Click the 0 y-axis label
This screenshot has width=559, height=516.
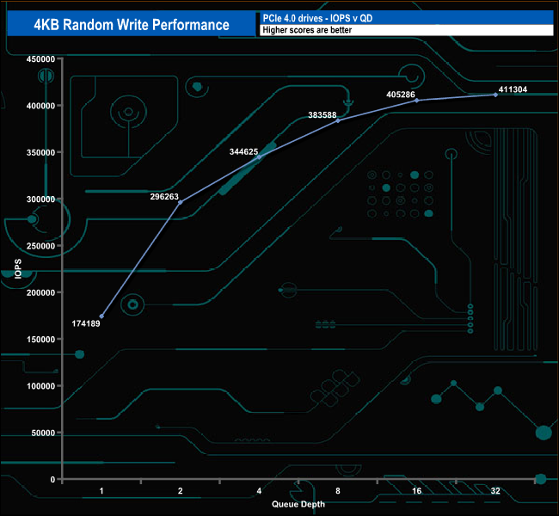click(x=52, y=480)
